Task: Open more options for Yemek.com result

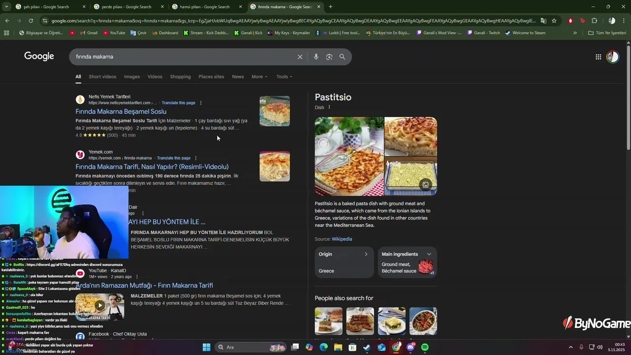Action: tap(196, 158)
